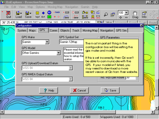
Task: Click the No. Wp's per Route field
Action: (131, 78)
